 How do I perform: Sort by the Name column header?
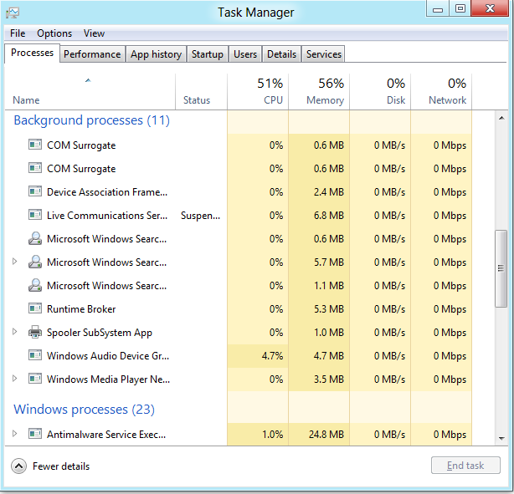(x=90, y=92)
